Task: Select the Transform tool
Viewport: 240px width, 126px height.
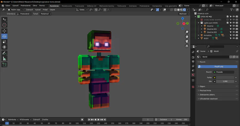Action: pyautogui.click(x=4, y=47)
